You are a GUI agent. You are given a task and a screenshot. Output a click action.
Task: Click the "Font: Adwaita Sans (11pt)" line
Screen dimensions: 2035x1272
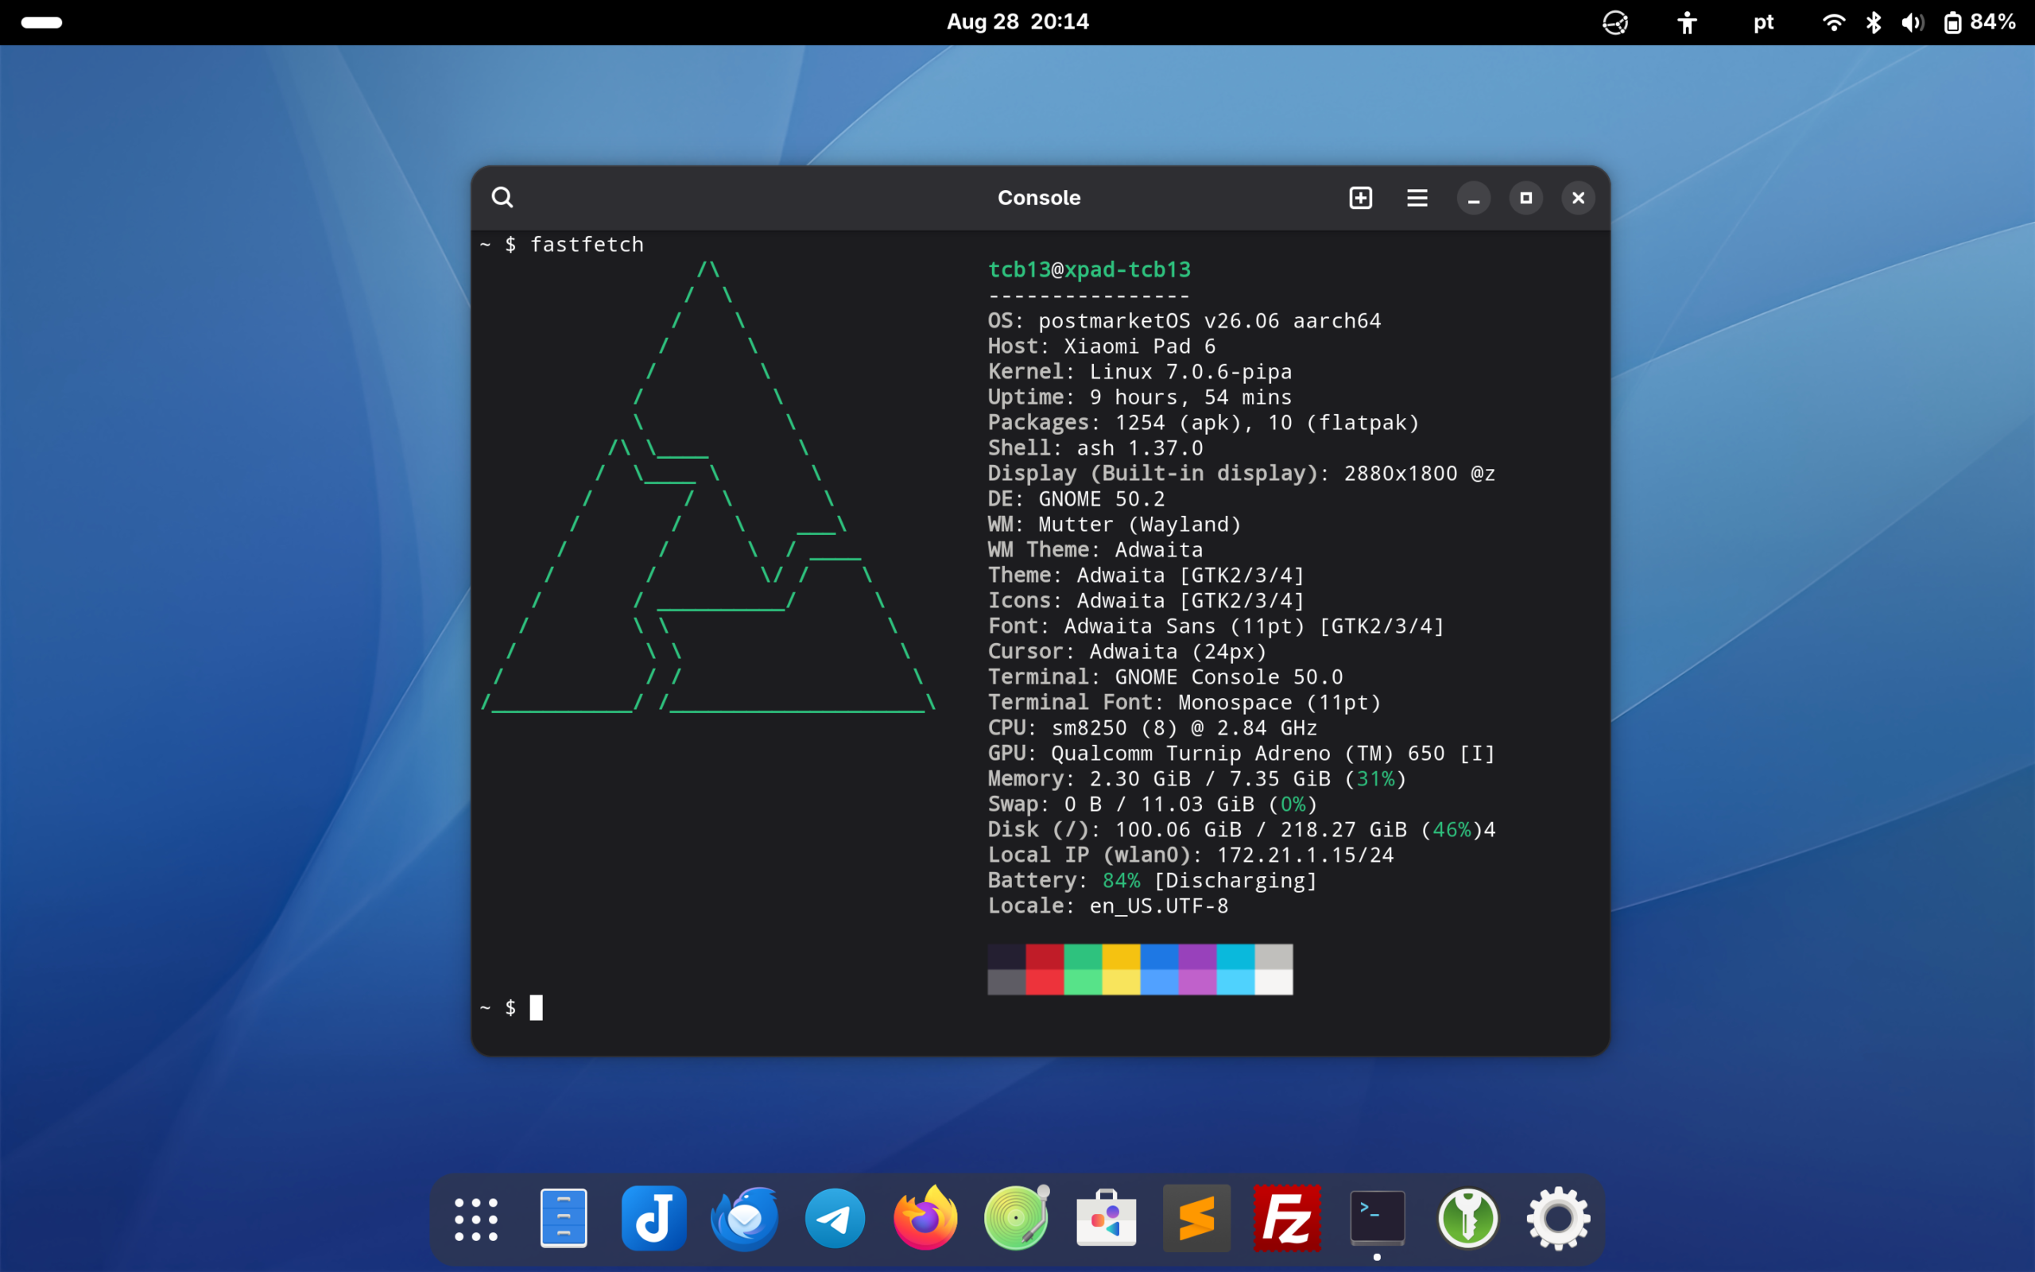(1216, 626)
